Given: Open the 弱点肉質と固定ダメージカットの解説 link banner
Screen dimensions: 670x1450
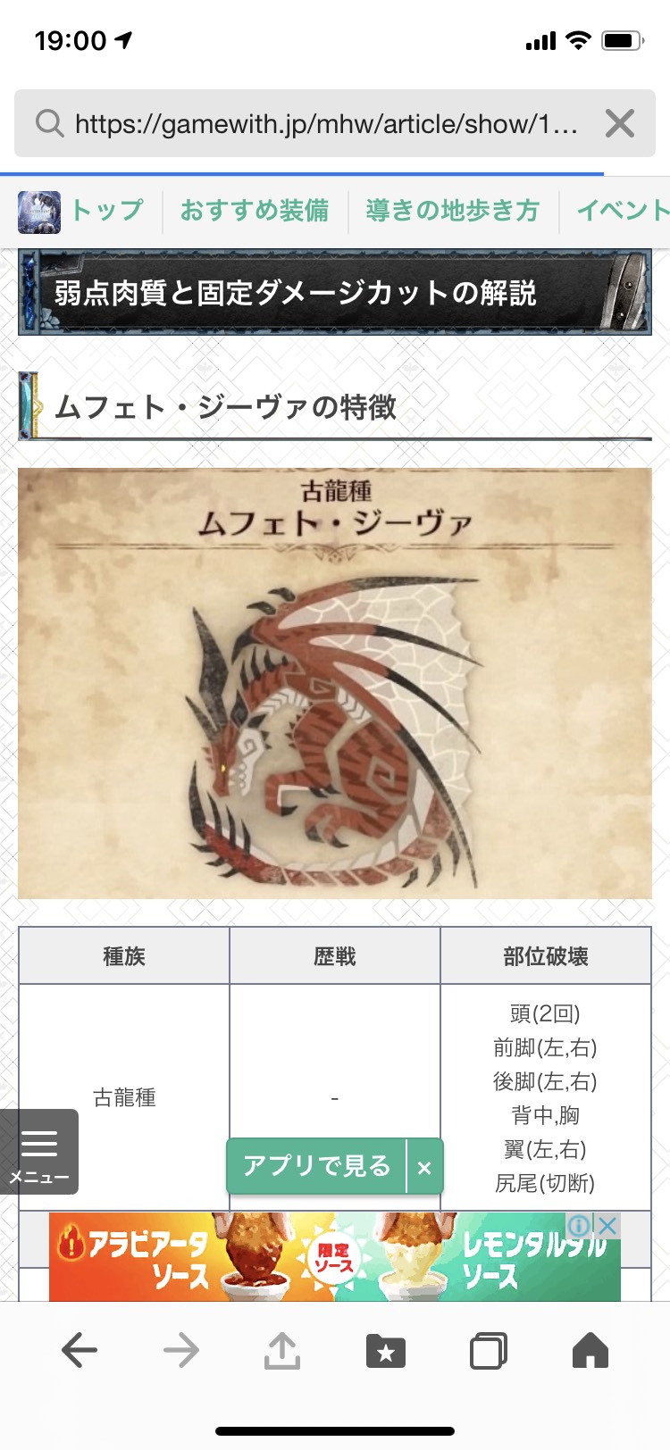Looking at the screenshot, I should point(335,293).
